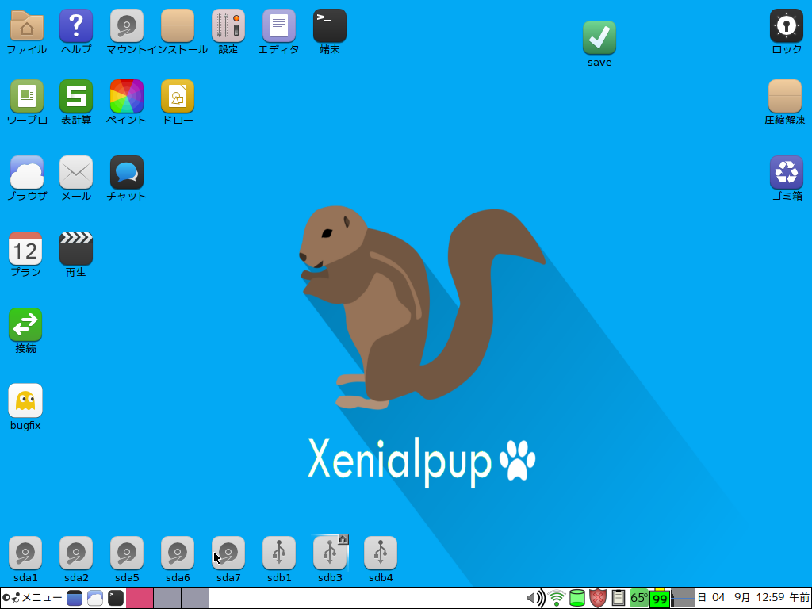Switch to the third workspace pager cell

pyautogui.click(x=195, y=598)
